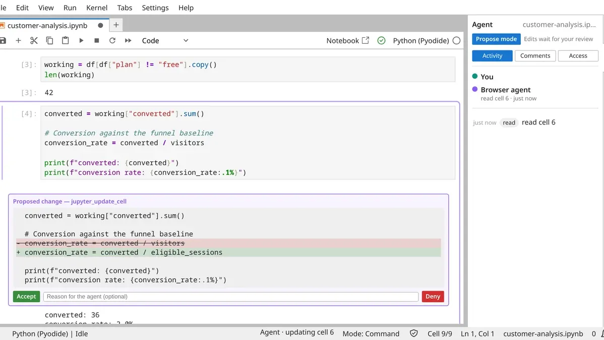Viewport: 604px width, 340px height.
Task: Accept the proposed cell change
Action: [26, 297]
